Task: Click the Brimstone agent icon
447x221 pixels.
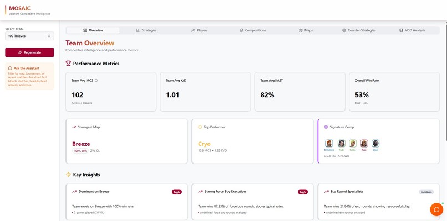Action: point(329,143)
